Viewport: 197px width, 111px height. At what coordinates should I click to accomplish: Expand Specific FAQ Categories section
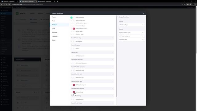pyautogui.click(x=92, y=60)
